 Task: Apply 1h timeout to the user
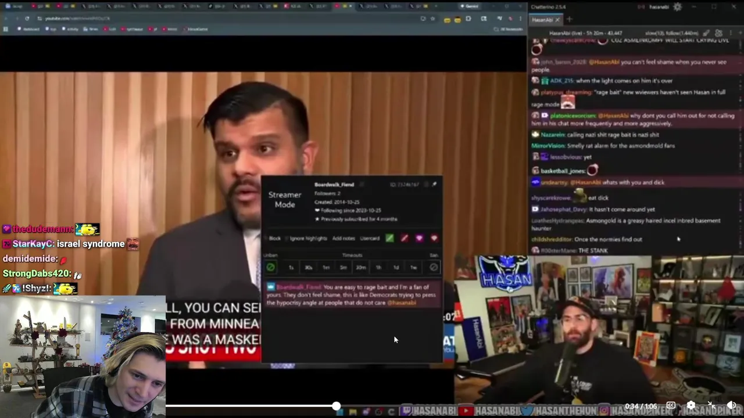coord(378,267)
